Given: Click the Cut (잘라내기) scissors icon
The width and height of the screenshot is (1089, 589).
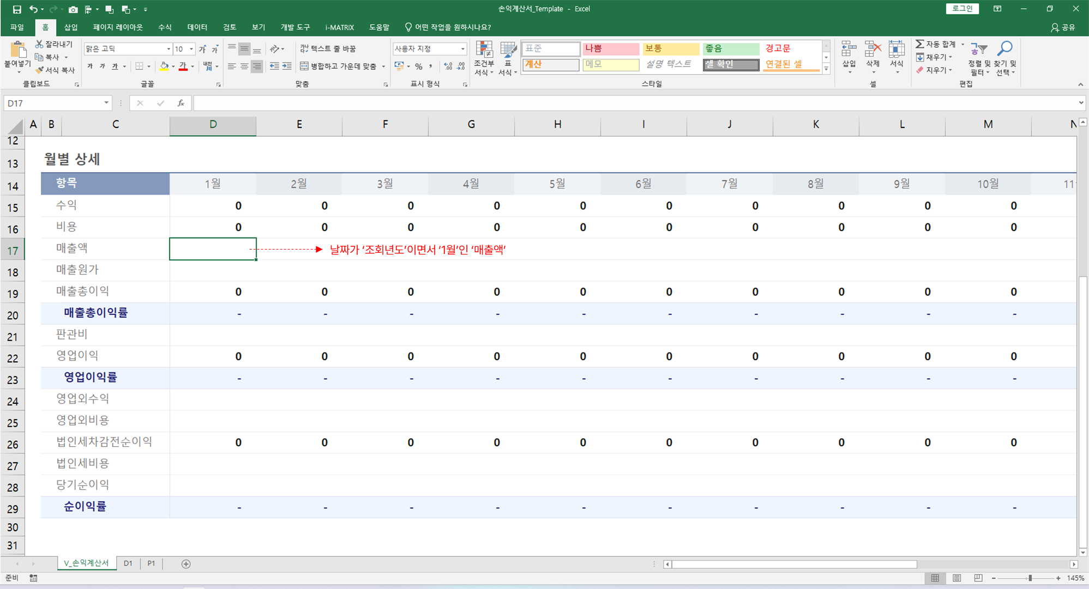Looking at the screenshot, I should click(39, 44).
